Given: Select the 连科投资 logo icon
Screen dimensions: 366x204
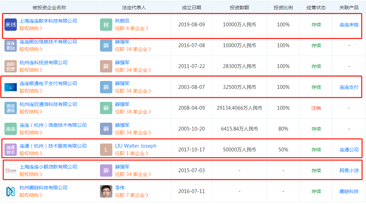Looking at the screenshot, I should [11, 66].
